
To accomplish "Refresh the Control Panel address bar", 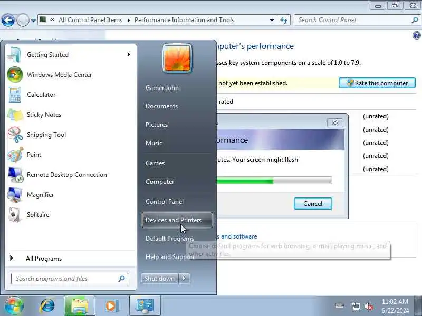I will 284,20.
